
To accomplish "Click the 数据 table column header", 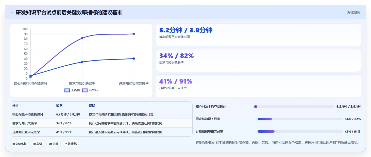I will [x=70, y=106].
